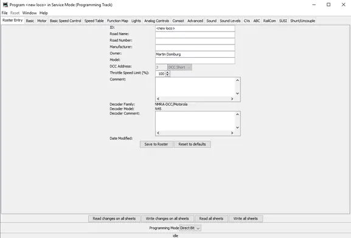Click the Manufacturer input field
The image size is (351, 238).
click(x=195, y=47)
